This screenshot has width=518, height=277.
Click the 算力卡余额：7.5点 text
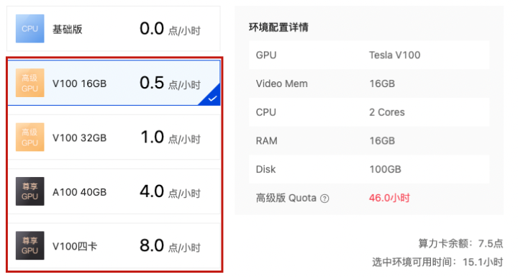click(x=460, y=244)
